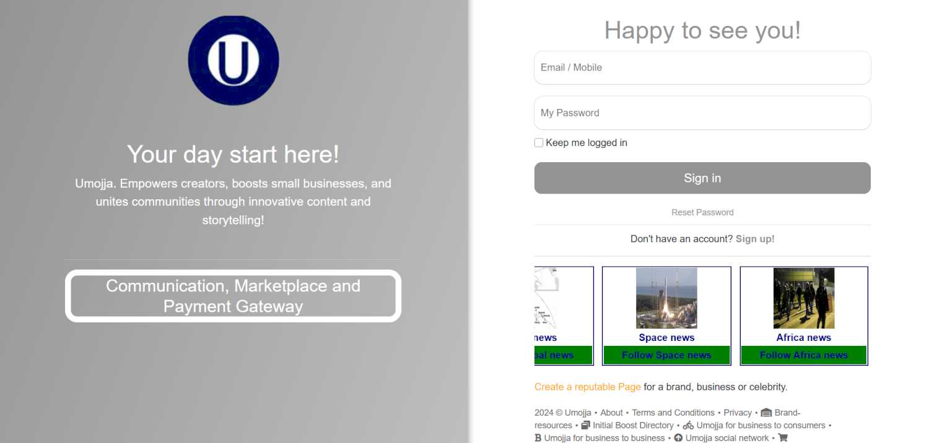Click the Initial Boost Directory icon

tap(586, 425)
